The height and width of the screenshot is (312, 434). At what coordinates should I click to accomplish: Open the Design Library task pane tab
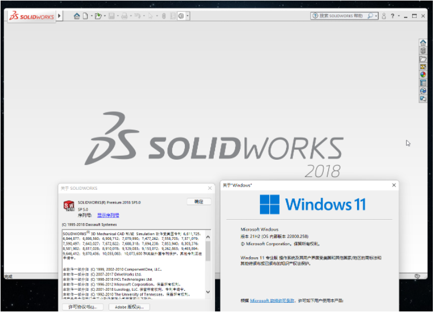pyautogui.click(x=423, y=51)
